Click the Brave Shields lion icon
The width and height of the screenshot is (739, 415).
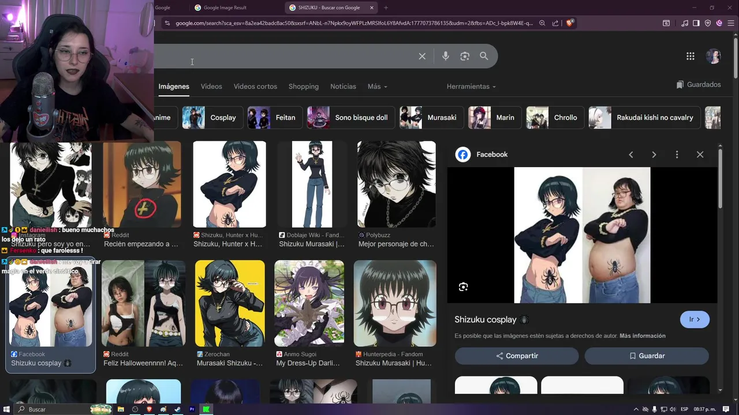pyautogui.click(x=569, y=23)
